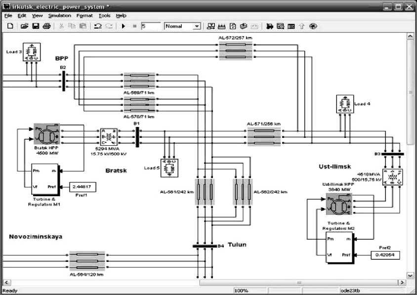The image size is (417, 295).
Task: Paste clipboard toolbar icon
Action: pos(83,26)
